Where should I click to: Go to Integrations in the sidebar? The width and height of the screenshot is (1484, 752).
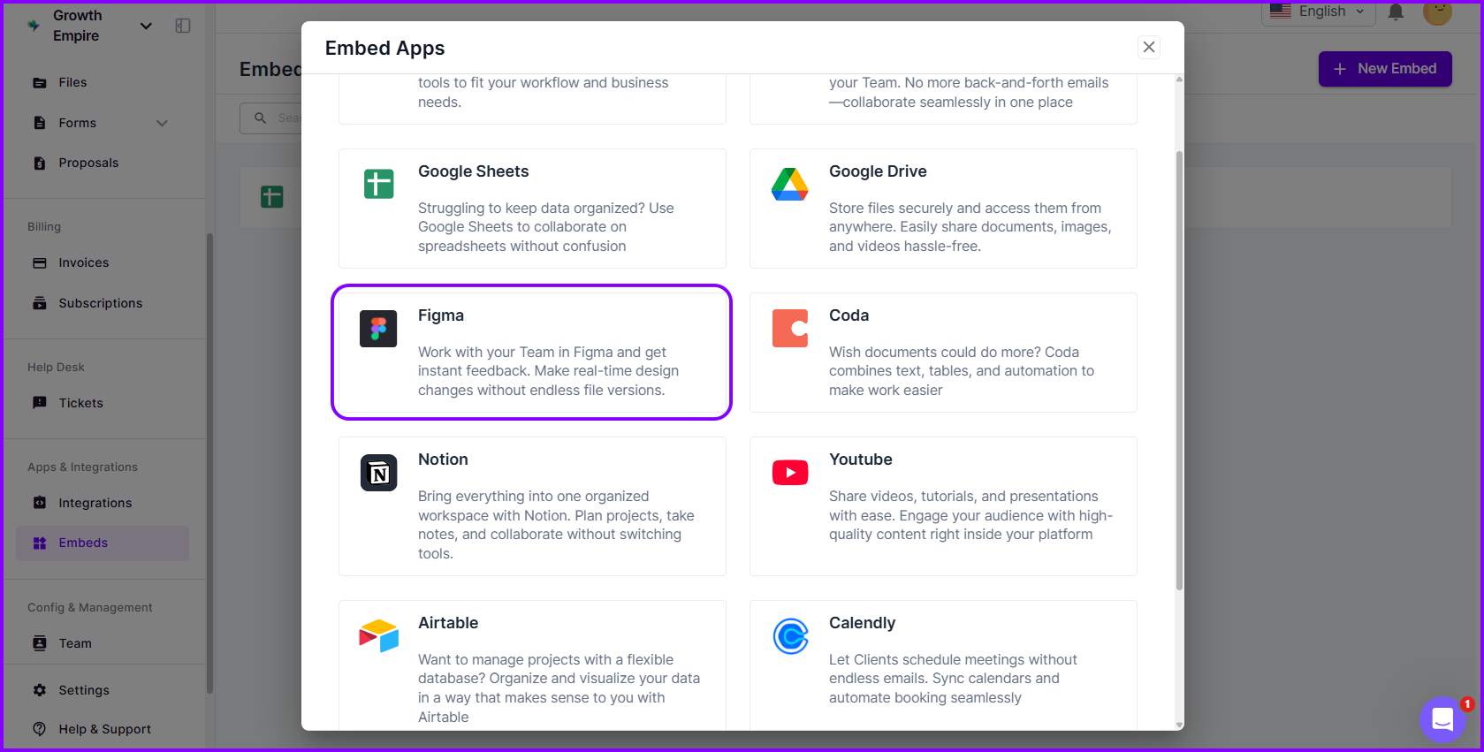95,503
